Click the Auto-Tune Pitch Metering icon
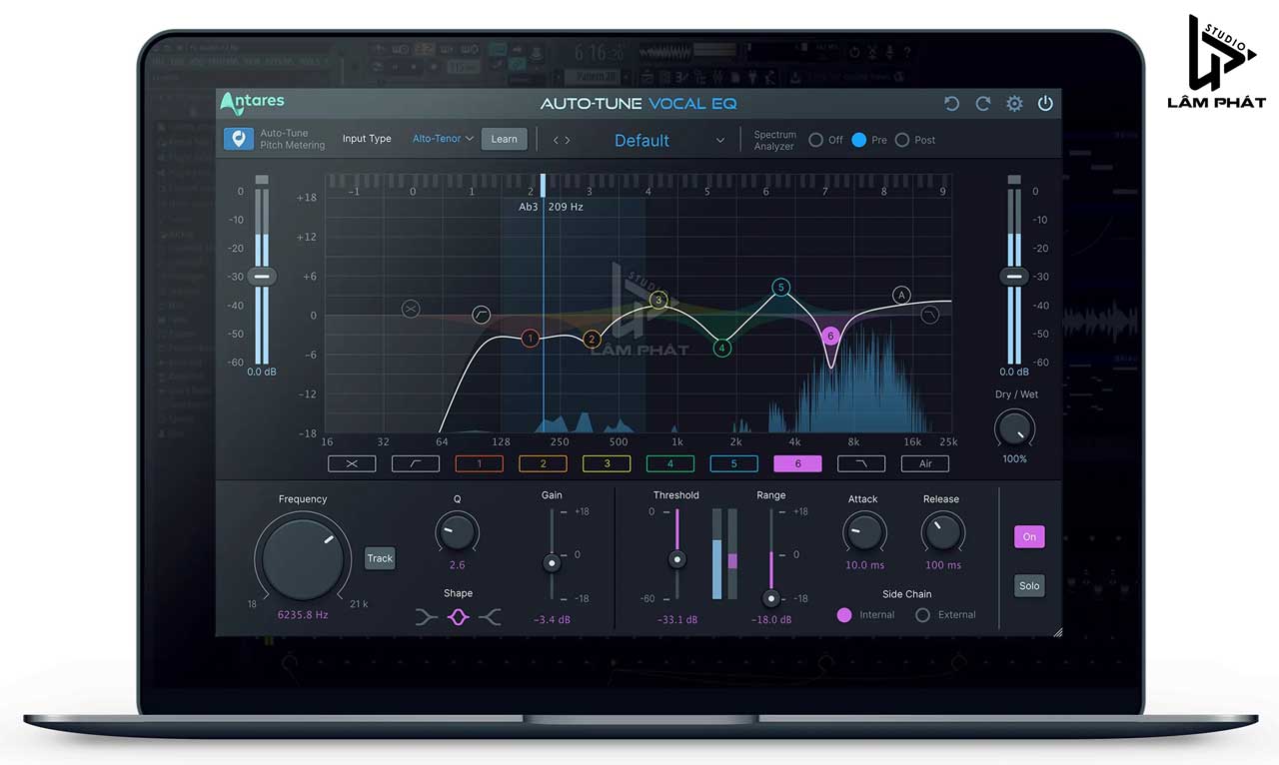Screen dimensions: 1279x765 click(238, 139)
